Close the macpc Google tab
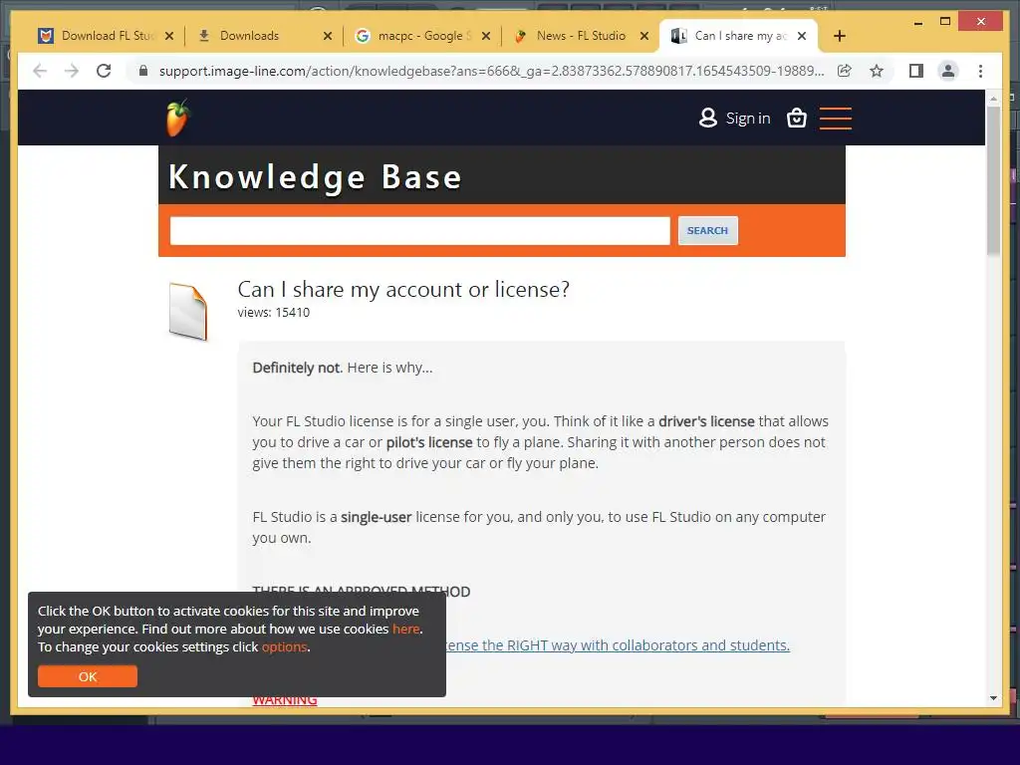The image size is (1020, 765). coord(486,36)
